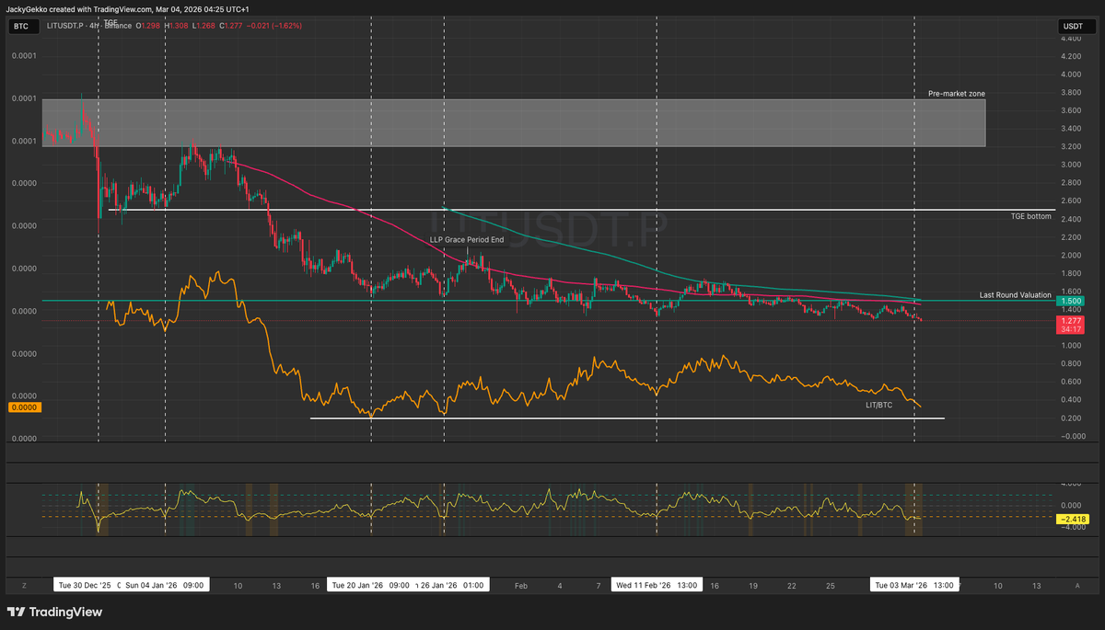1105x630 pixels.
Task: Click the Sun 04 Jan '26 09:00 date label
Action: coord(164,585)
